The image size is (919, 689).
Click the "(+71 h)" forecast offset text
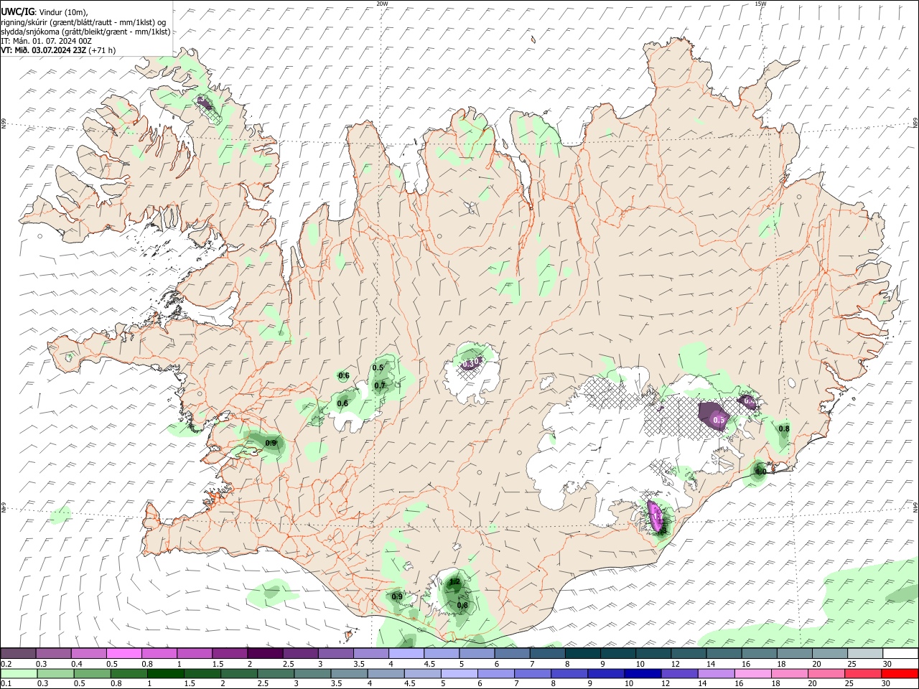point(103,50)
